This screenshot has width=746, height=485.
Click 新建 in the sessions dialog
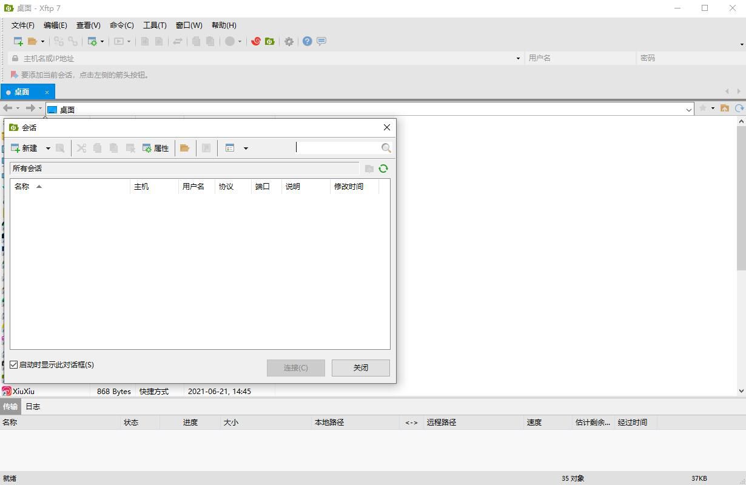(x=24, y=148)
